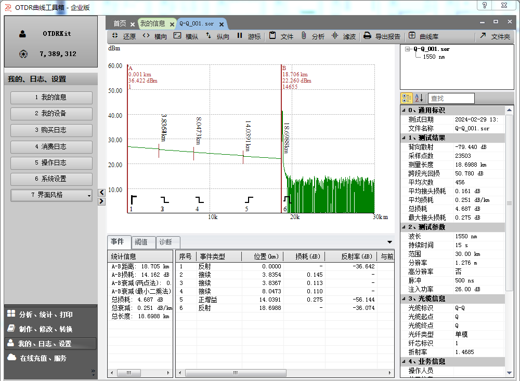Open the 4 消费日志 button

pos(51,146)
